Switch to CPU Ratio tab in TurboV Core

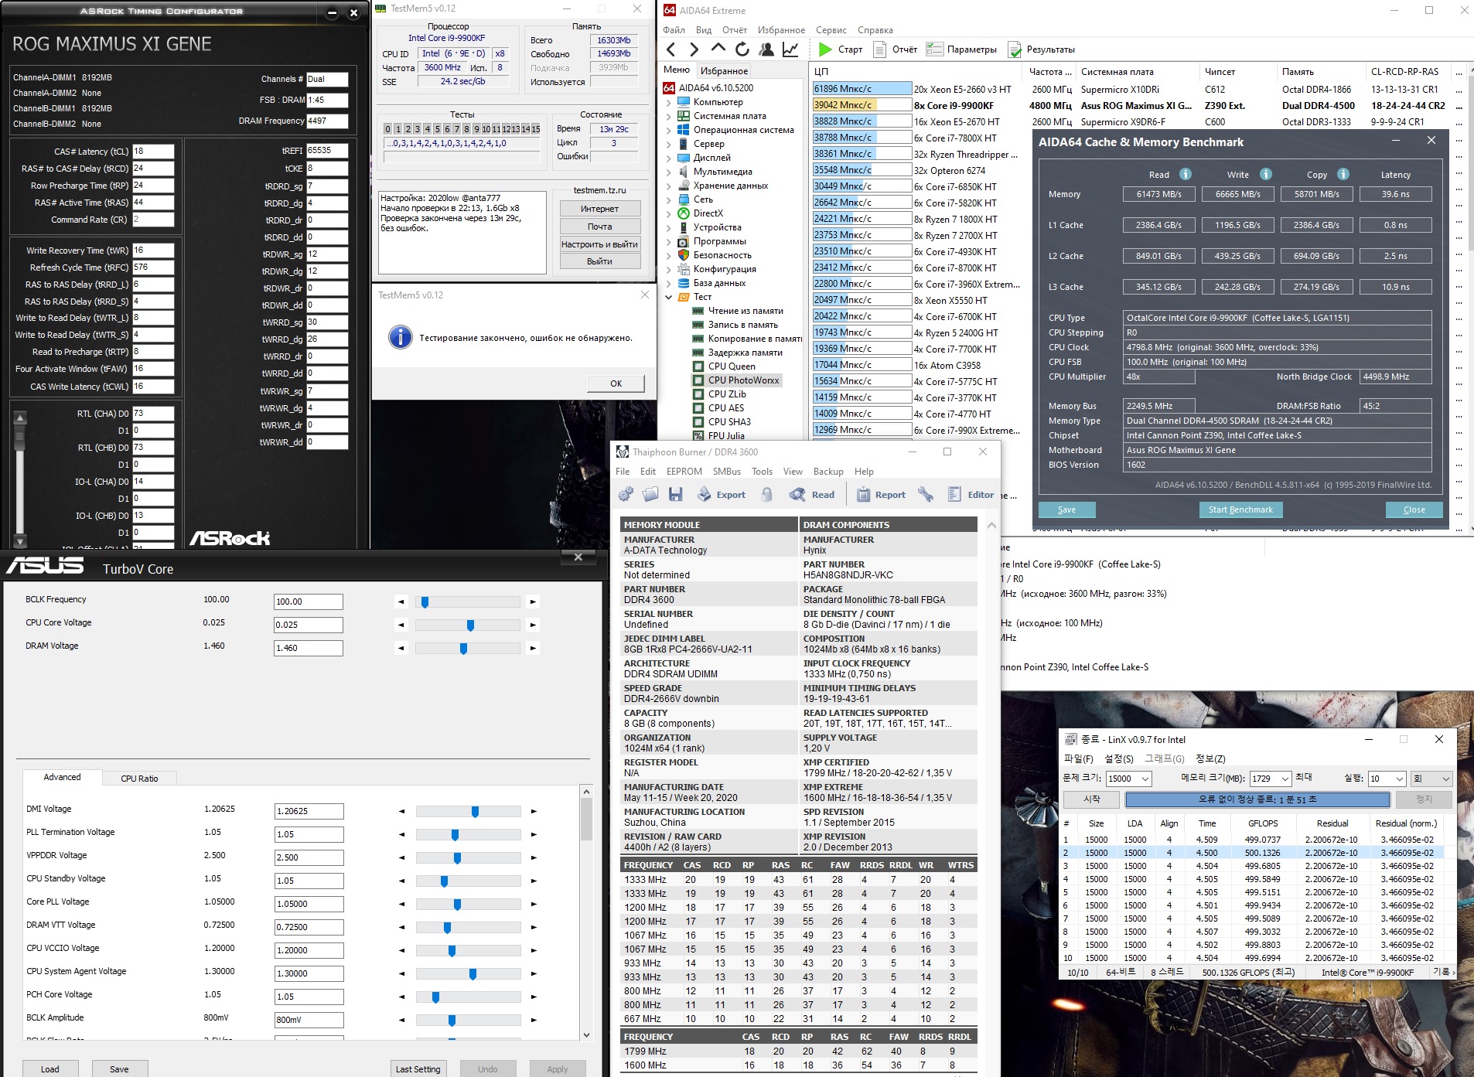click(x=139, y=779)
